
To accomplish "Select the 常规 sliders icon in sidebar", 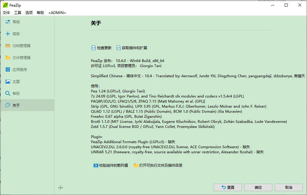I will click(8, 22).
